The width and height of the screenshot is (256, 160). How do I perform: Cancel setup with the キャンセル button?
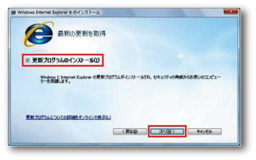pos(204,131)
